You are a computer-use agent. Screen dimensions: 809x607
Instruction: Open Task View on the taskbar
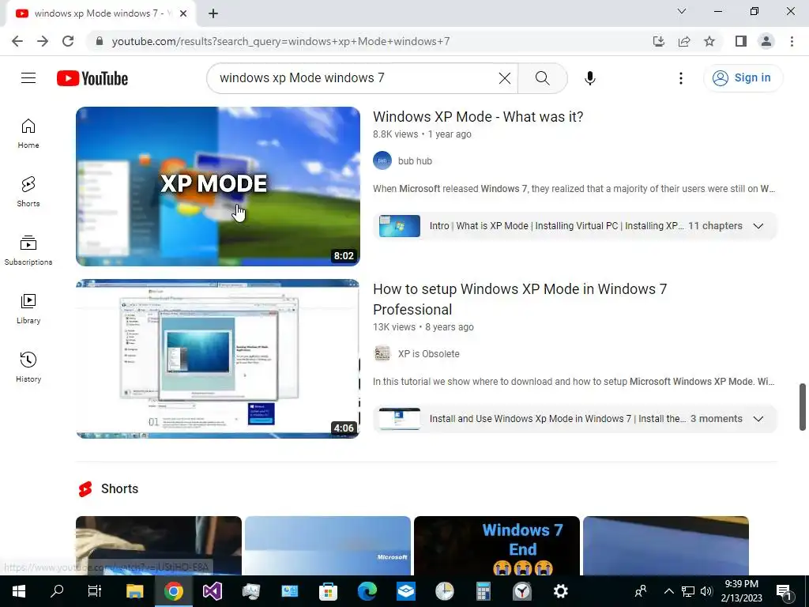(95, 591)
